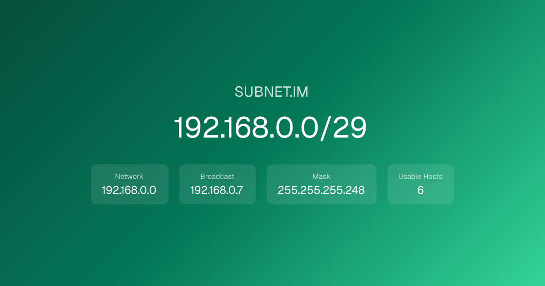Select usable hosts value 6
This screenshot has width=545, height=286.
(421, 190)
